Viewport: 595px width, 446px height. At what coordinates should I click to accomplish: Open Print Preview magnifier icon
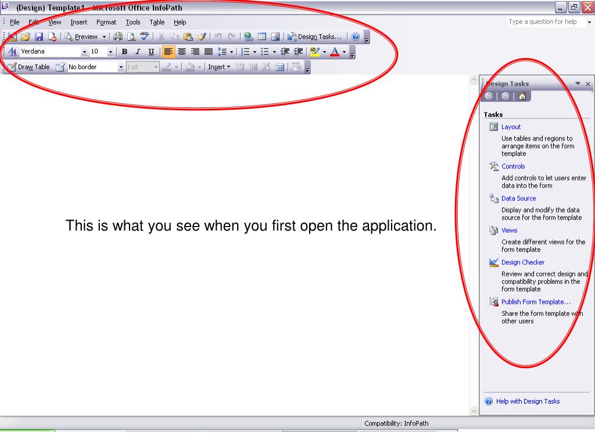click(131, 37)
